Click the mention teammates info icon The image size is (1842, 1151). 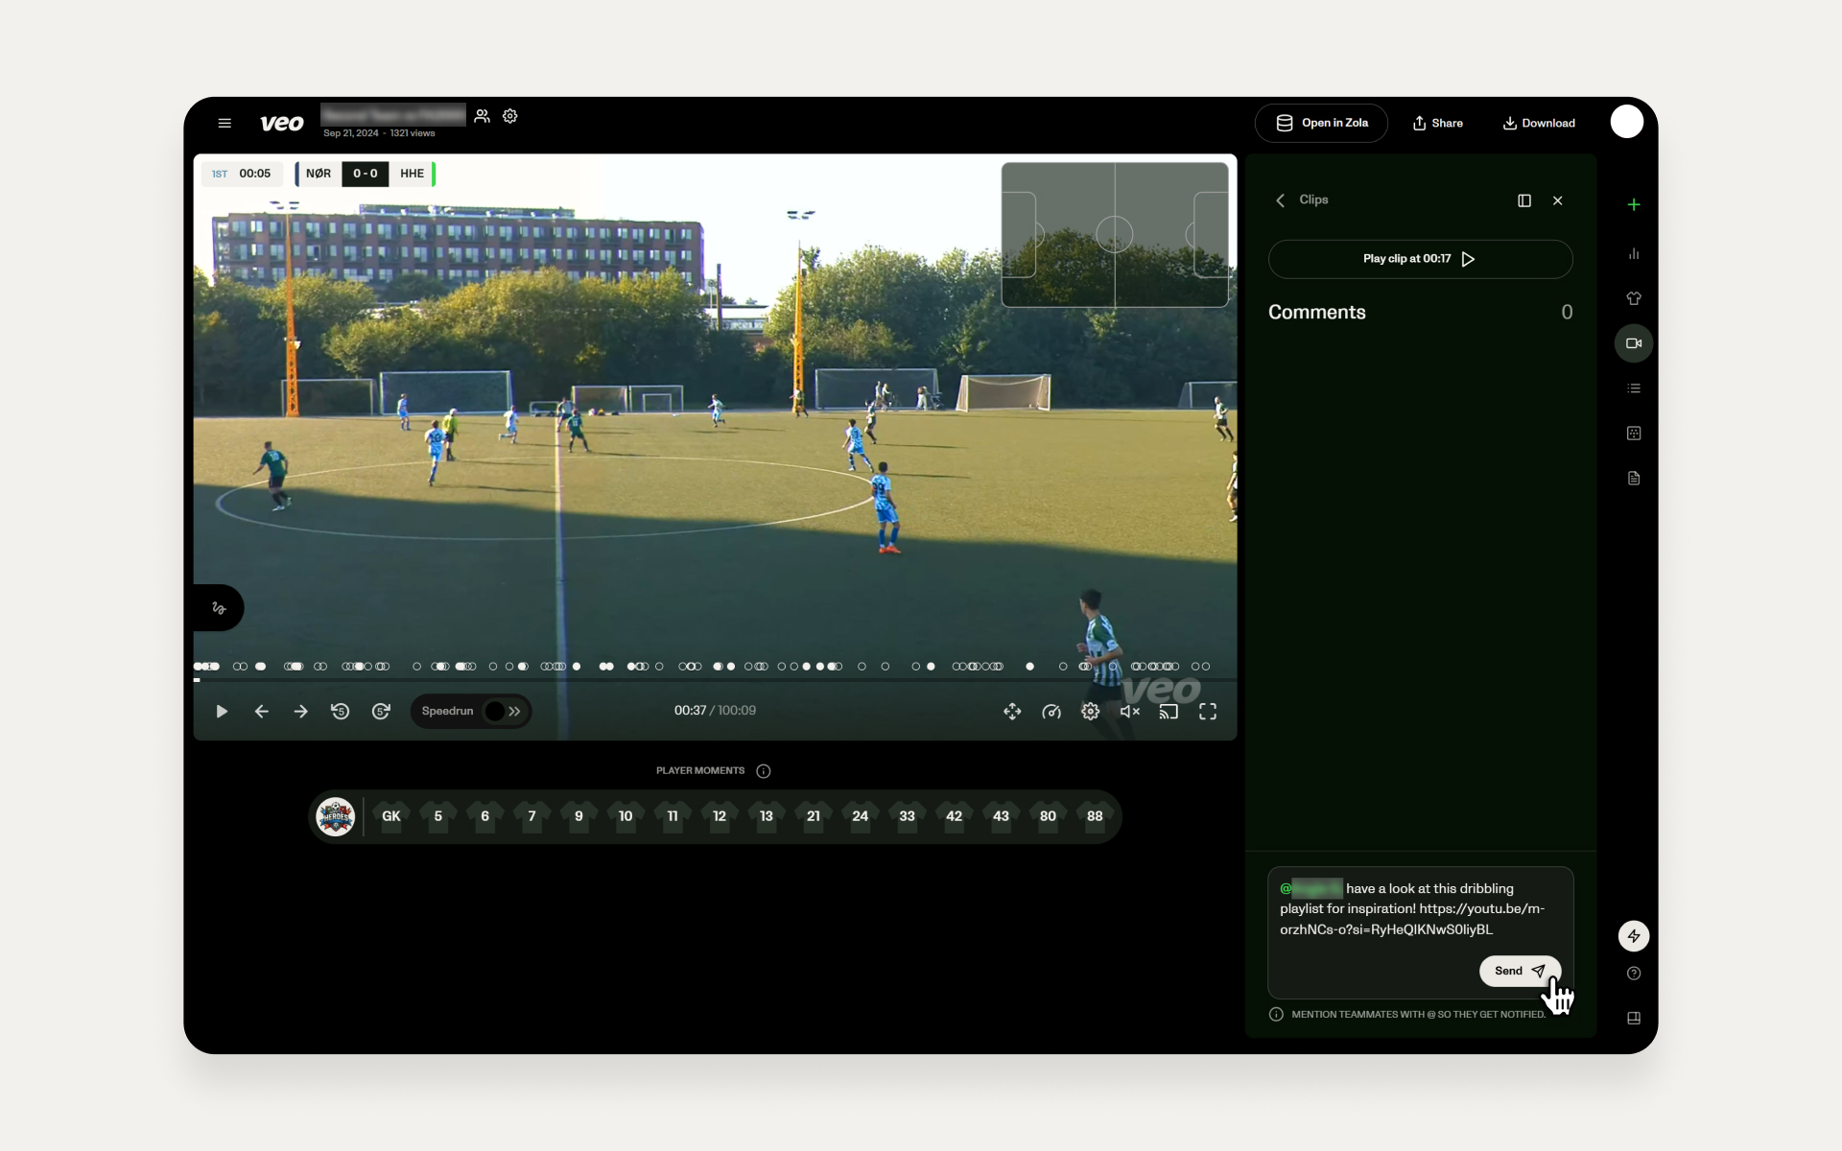(x=1276, y=1015)
